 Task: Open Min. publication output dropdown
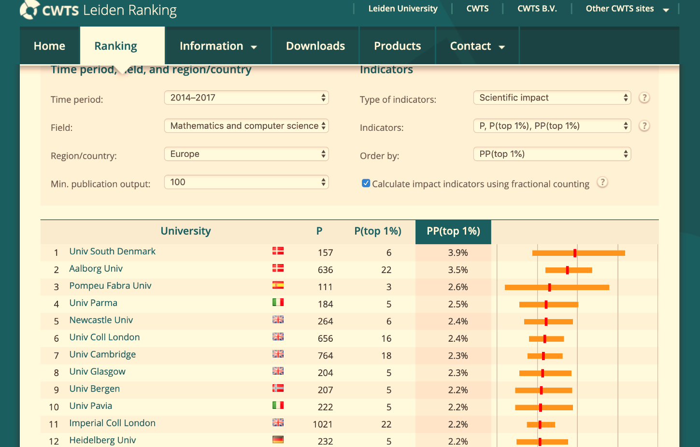(x=246, y=182)
